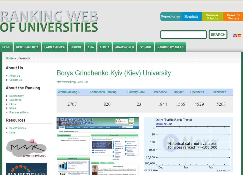Open the Hospitals ranking tab
Image resolution: width=243 pixels, height=175 pixels.
(191, 17)
